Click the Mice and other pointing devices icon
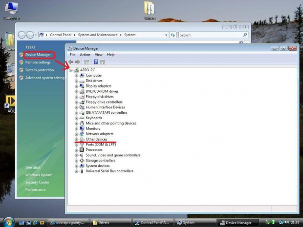 (82, 123)
